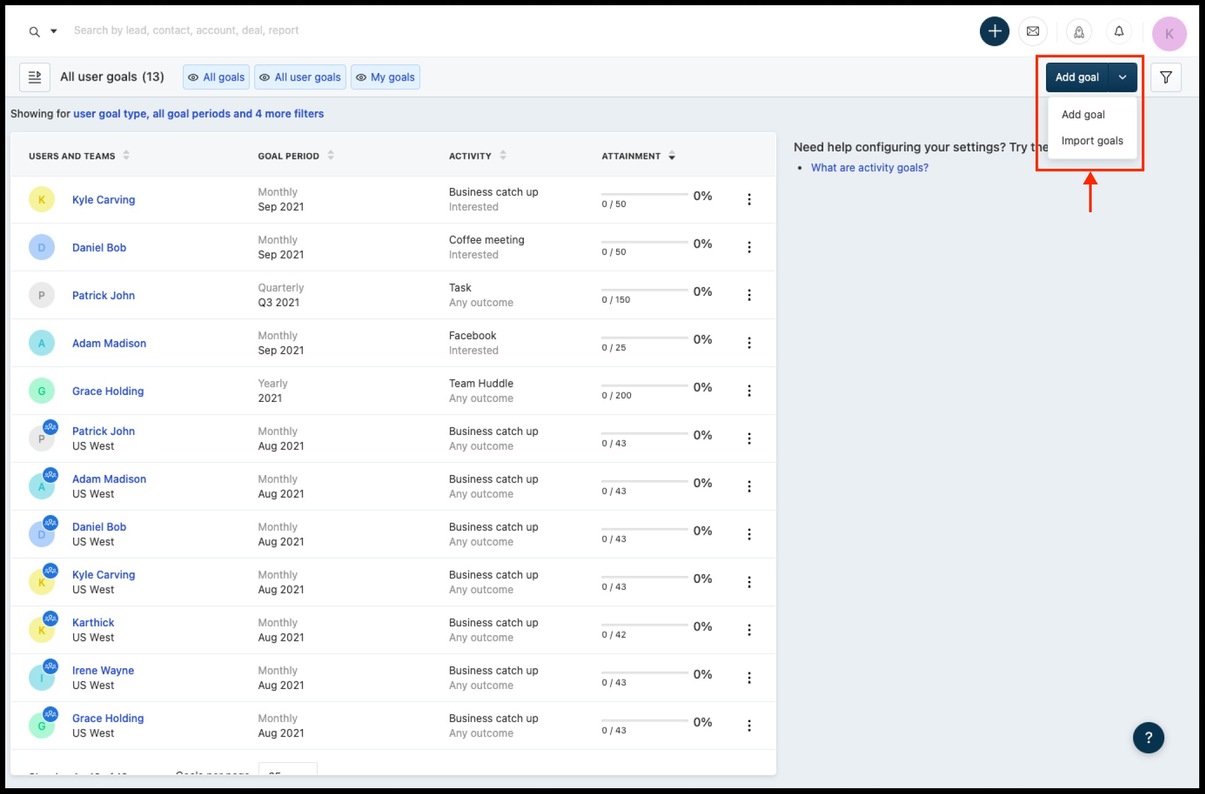Switch to All goals view
Screen dimensions: 1205x794
216,77
